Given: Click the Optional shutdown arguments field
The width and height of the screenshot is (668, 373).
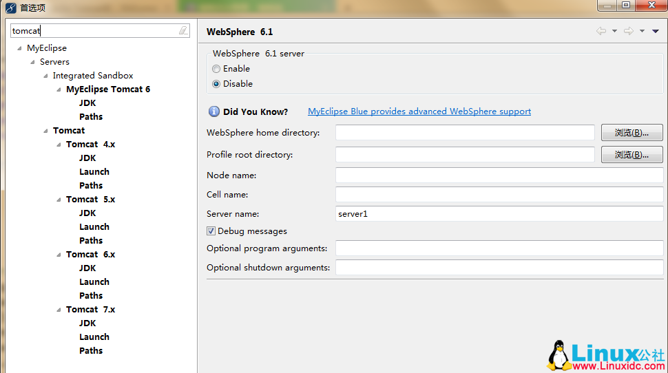Looking at the screenshot, I should pyautogui.click(x=499, y=268).
